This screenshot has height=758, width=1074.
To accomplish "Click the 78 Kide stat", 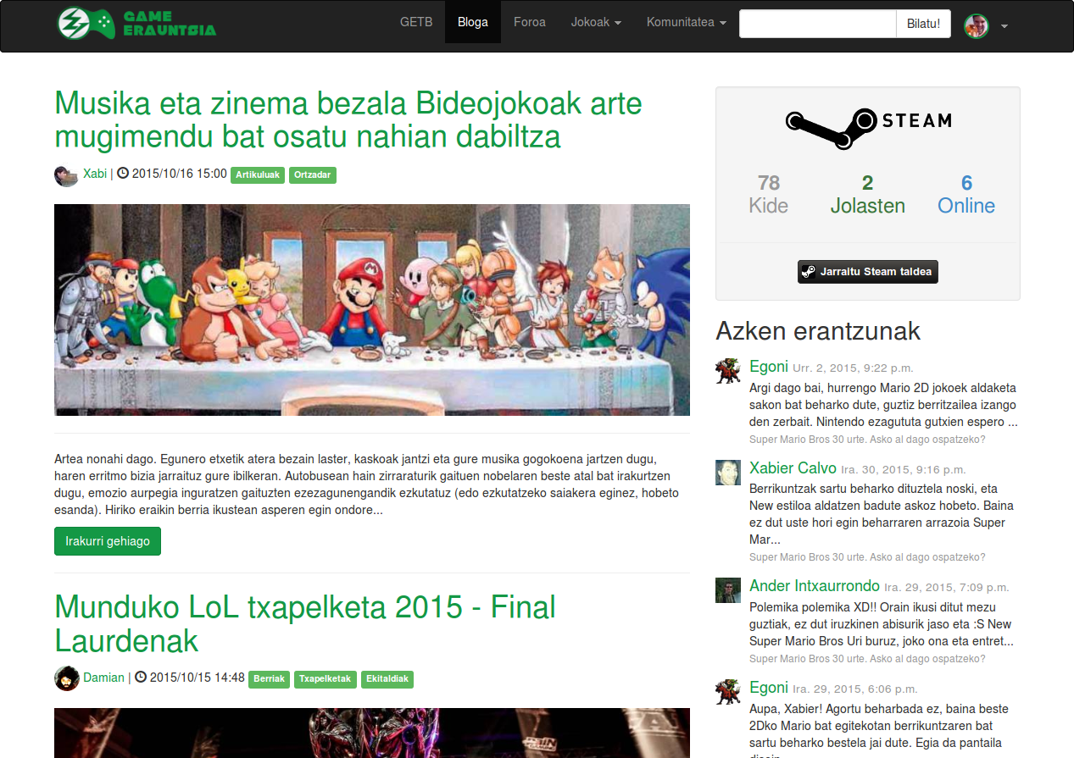I will coord(769,194).
